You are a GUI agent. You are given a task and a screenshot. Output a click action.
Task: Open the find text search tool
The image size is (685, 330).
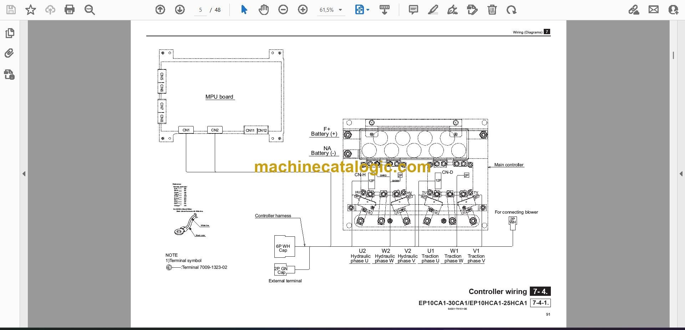(90, 10)
